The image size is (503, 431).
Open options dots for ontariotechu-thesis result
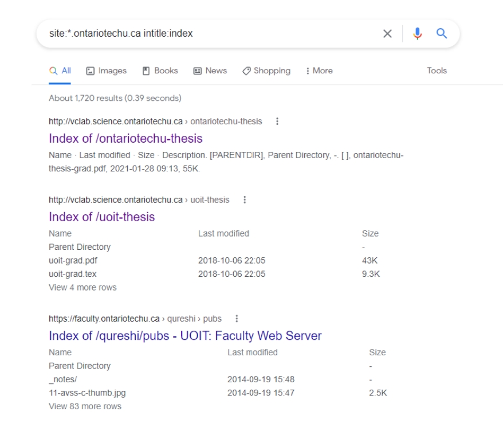[x=278, y=122]
